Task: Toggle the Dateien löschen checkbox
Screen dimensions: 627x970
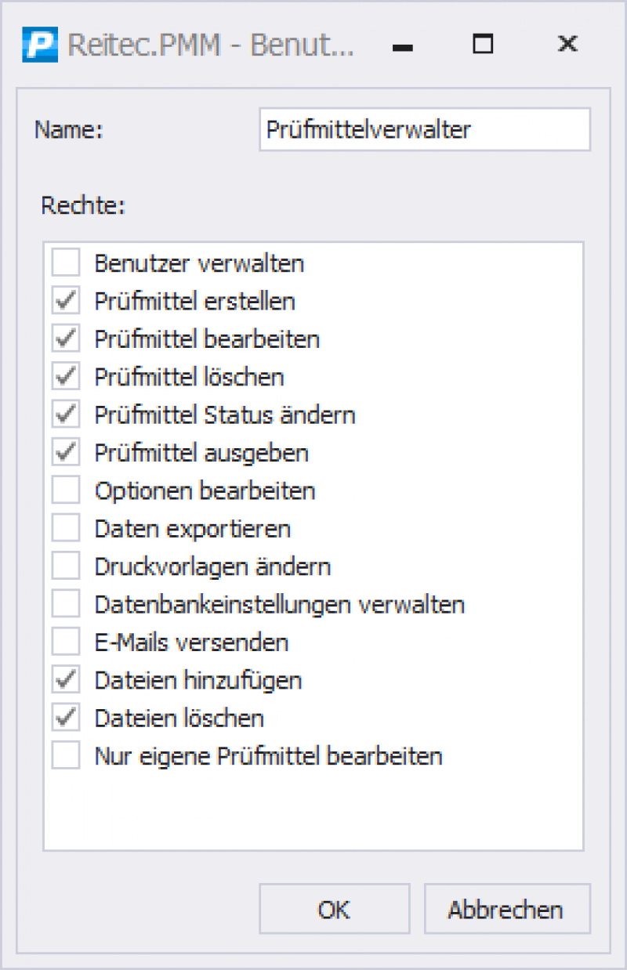Action: [66, 718]
